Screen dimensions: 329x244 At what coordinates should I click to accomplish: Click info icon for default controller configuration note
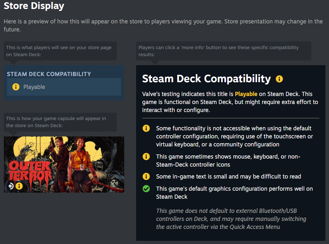[146, 128]
